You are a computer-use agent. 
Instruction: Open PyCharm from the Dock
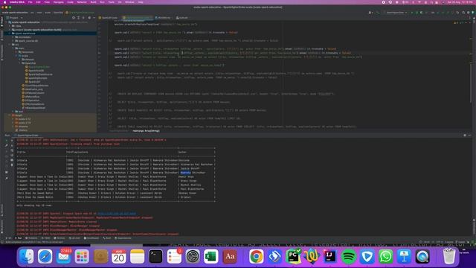[x=293, y=256]
